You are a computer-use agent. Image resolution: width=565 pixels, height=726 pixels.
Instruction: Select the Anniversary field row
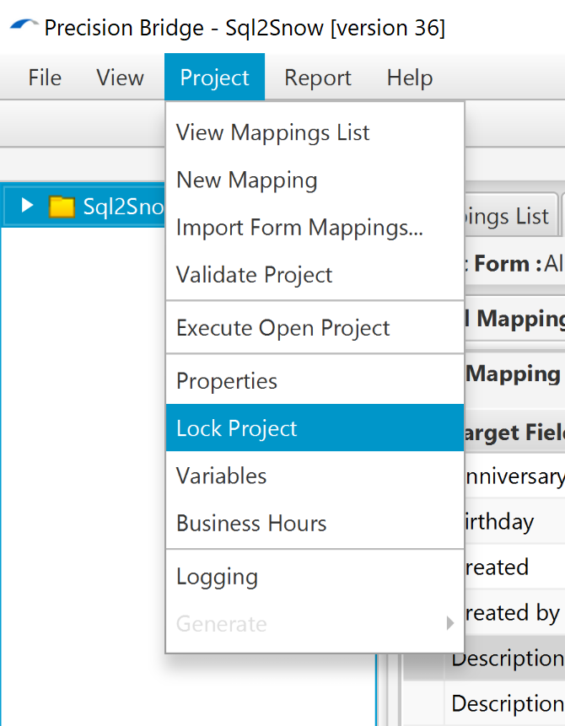(514, 476)
